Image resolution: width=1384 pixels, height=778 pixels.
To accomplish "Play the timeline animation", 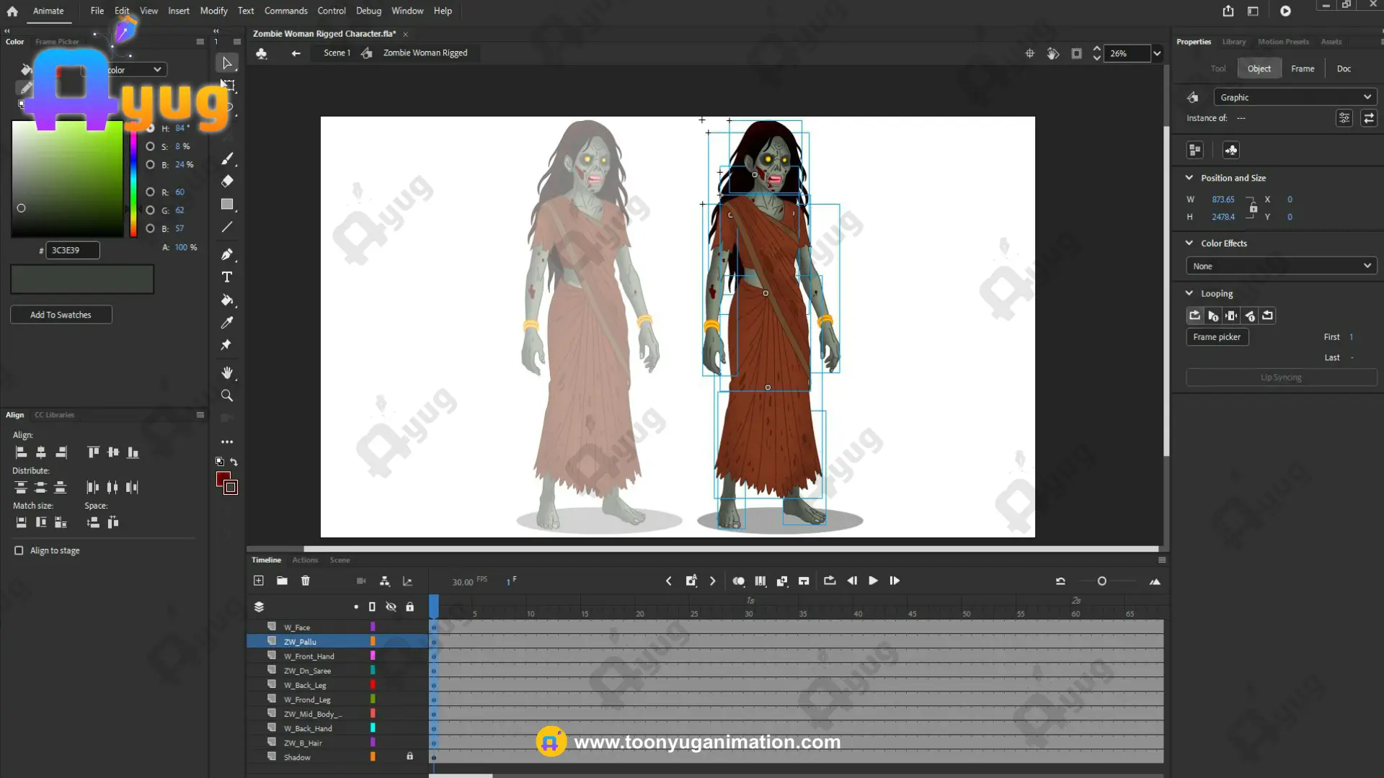I will click(x=873, y=581).
